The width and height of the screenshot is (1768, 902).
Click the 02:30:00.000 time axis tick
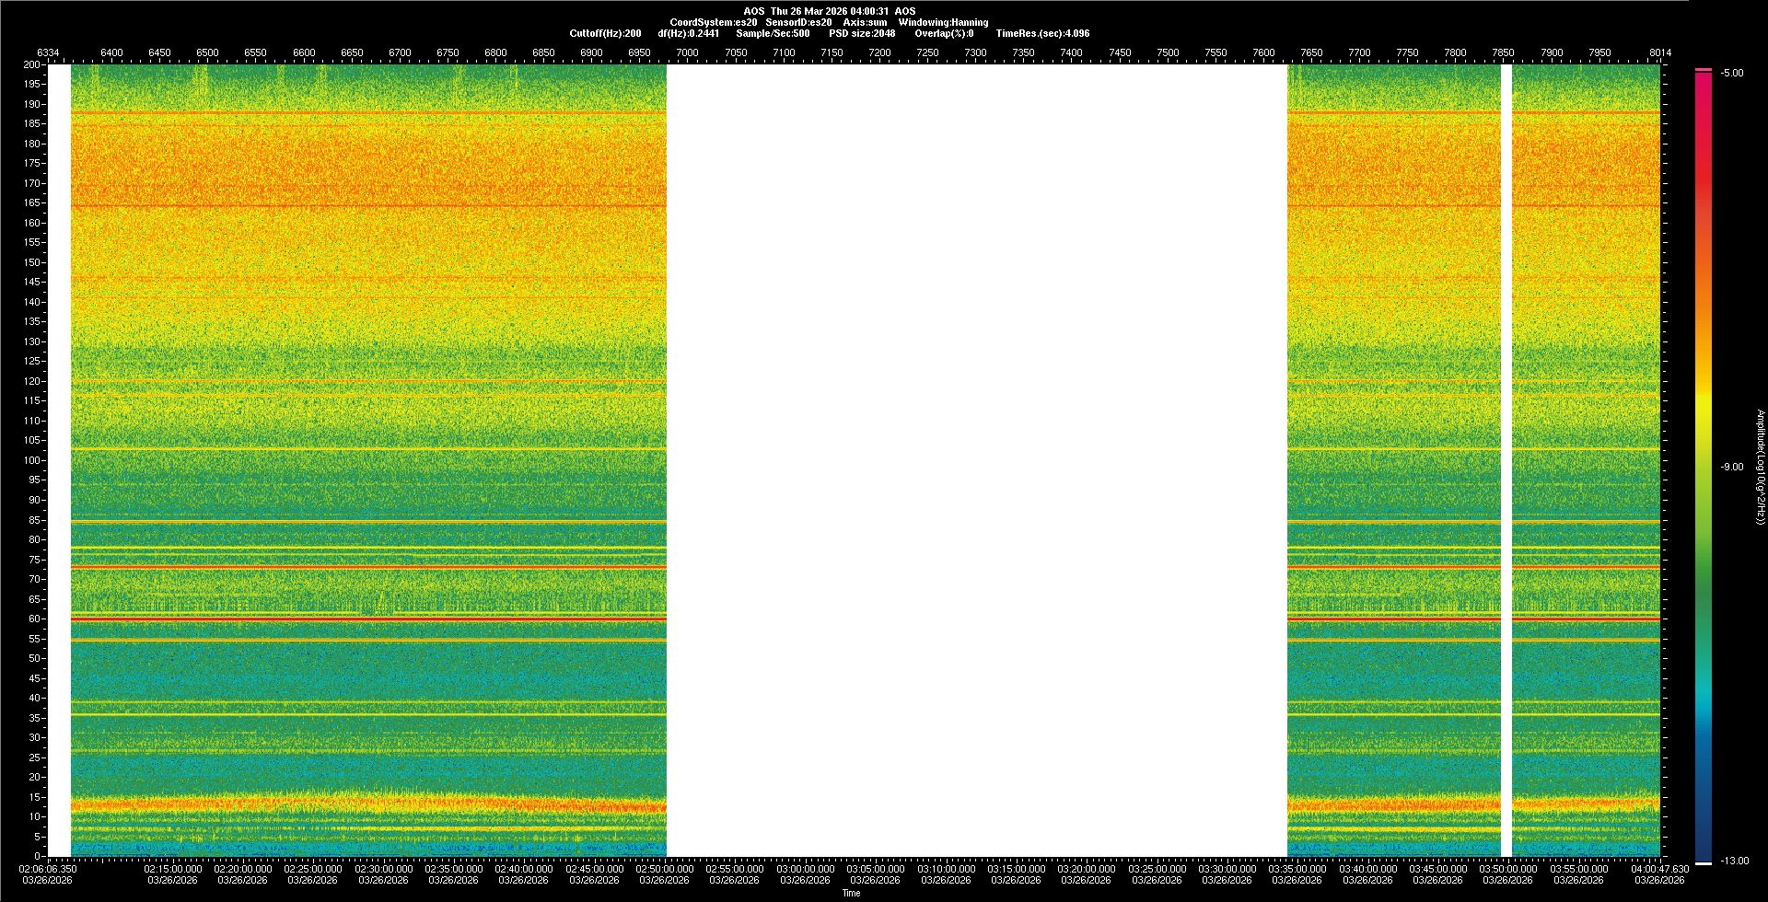(383, 869)
